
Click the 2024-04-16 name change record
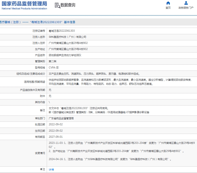[110, 159]
